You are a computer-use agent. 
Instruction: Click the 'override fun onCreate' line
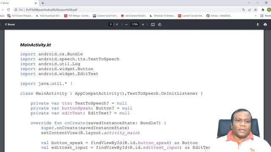(98, 123)
